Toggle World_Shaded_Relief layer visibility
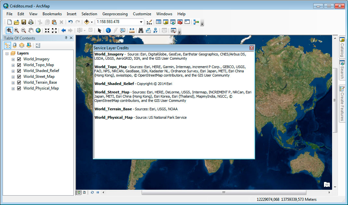Image resolution: width=348 pixels, height=205 pixels. point(19,71)
